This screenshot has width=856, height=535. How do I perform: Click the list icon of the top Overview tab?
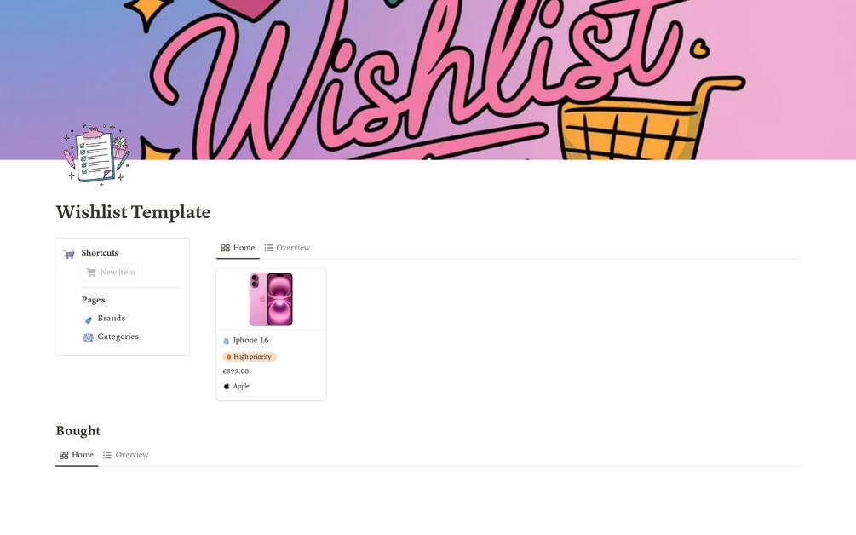pyautogui.click(x=268, y=248)
